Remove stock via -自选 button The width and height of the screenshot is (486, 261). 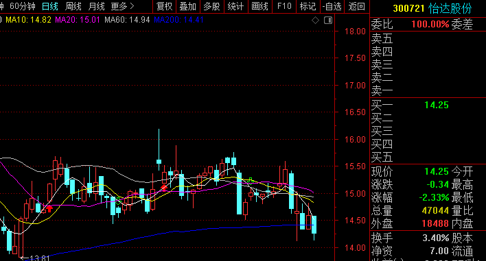coord(332,6)
